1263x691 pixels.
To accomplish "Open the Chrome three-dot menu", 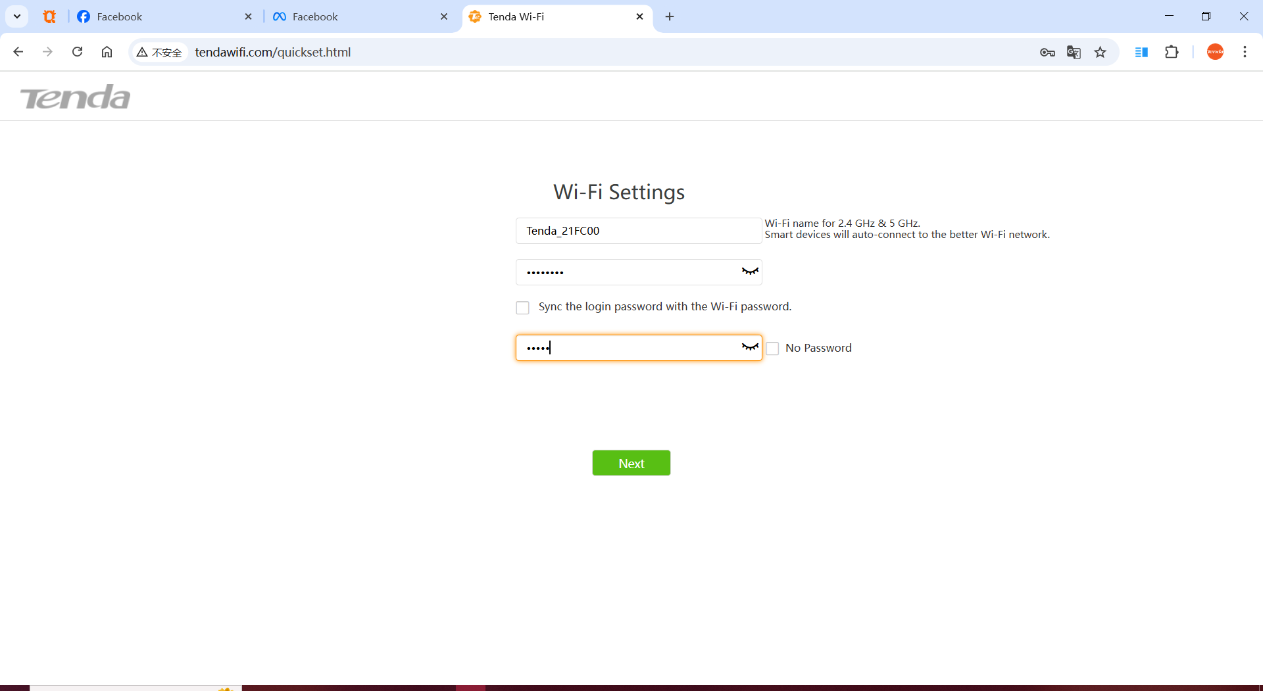I will click(x=1245, y=53).
